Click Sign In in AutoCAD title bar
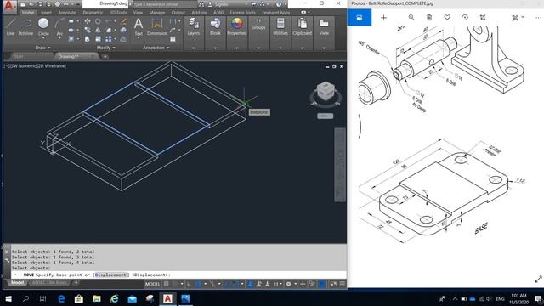 click(221, 4)
